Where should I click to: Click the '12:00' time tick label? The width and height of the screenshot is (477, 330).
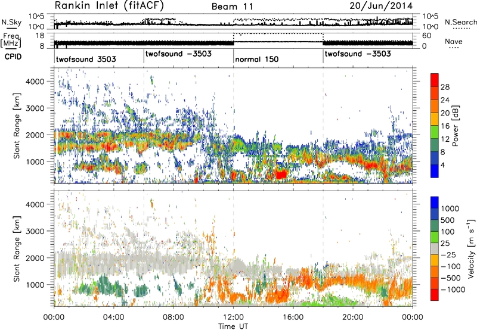[233, 317]
